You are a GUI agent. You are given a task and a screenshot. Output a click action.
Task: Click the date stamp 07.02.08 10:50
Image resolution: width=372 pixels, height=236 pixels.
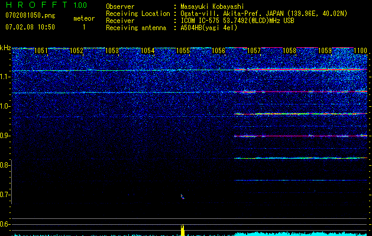click(30, 27)
